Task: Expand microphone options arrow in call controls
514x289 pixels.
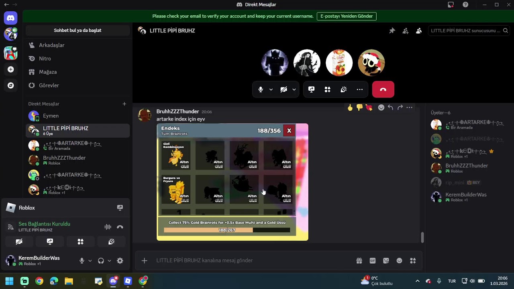Action: (x=271, y=90)
